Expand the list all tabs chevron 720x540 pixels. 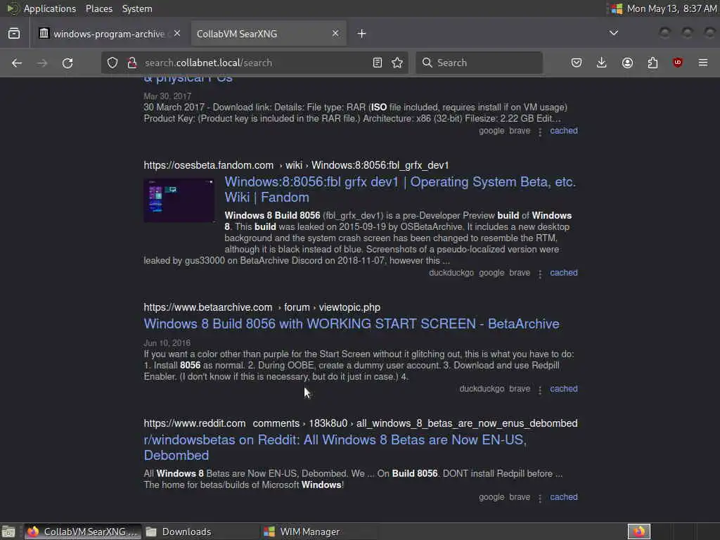[x=613, y=33]
